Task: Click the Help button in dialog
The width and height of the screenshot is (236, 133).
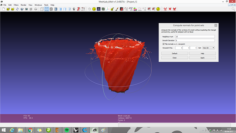Action: (202, 53)
